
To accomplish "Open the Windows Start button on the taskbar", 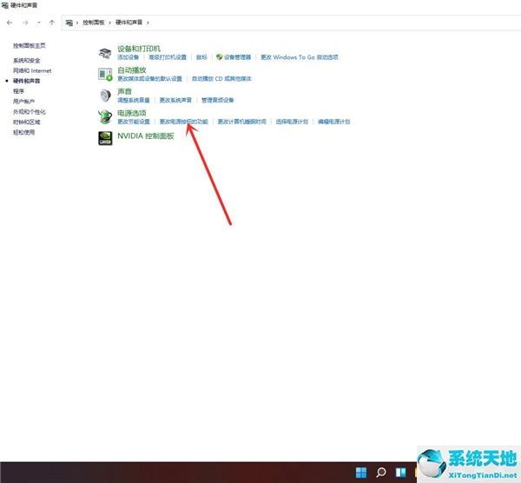I will [x=361, y=473].
